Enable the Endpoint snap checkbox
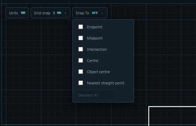This screenshot has width=196, height=126. [x=80, y=27]
